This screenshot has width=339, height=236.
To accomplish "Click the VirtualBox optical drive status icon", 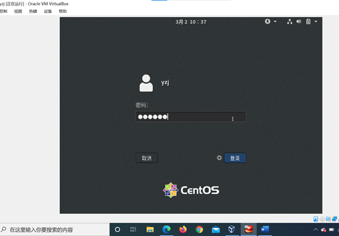I will (322, 219).
